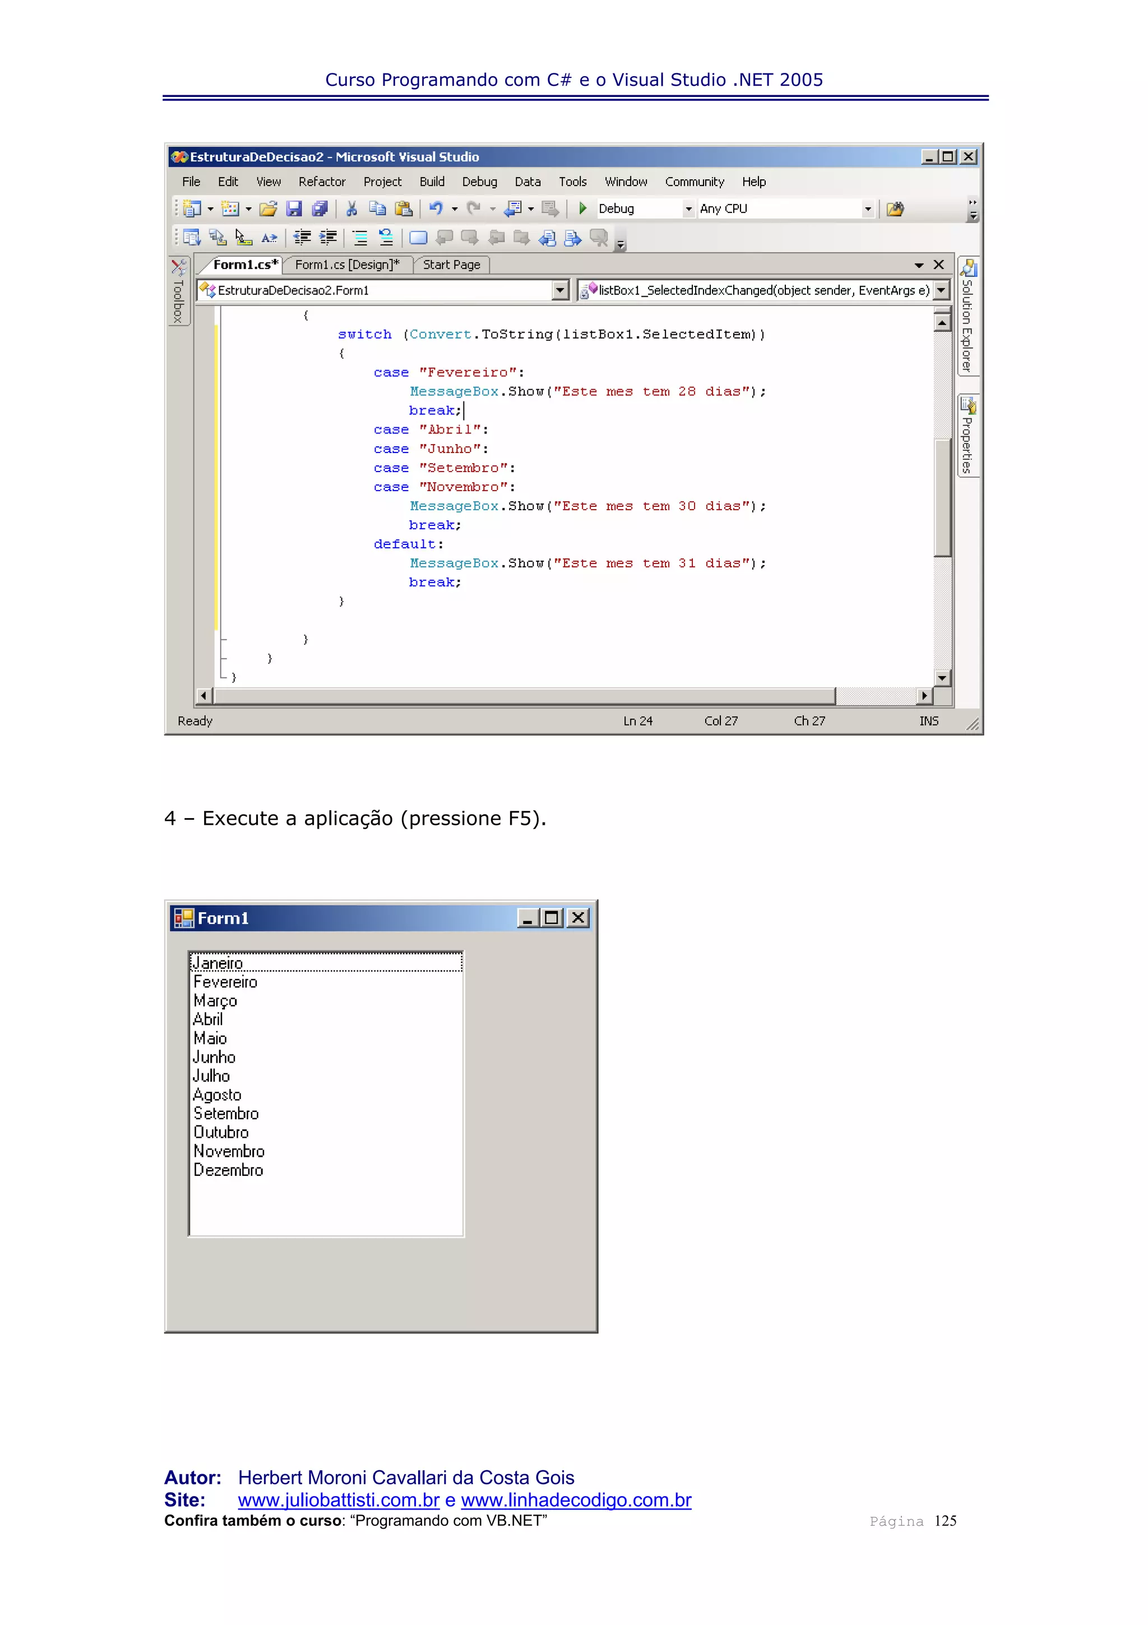The image size is (1148, 1625).
Task: Increase line indent using toolbar icon
Action: [328, 238]
